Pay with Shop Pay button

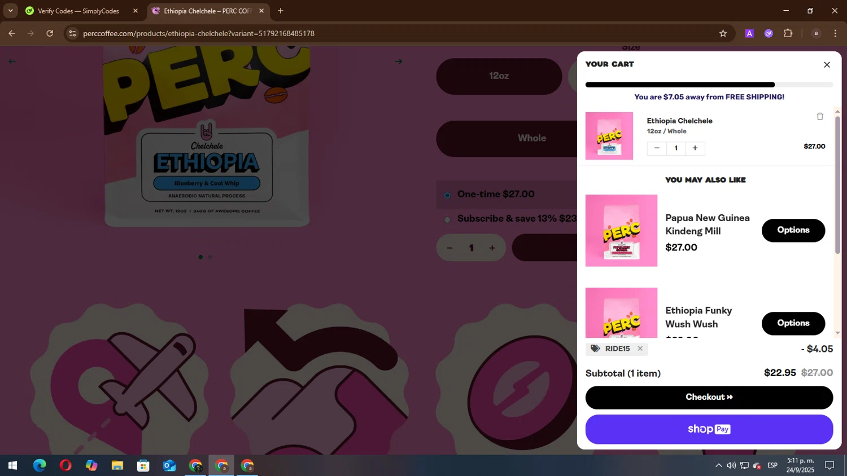click(x=709, y=429)
